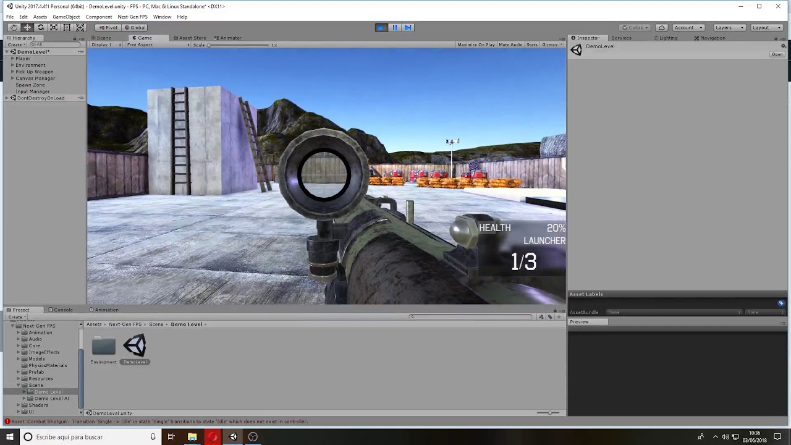
Task: Open the GameObject menu
Action: (66, 17)
